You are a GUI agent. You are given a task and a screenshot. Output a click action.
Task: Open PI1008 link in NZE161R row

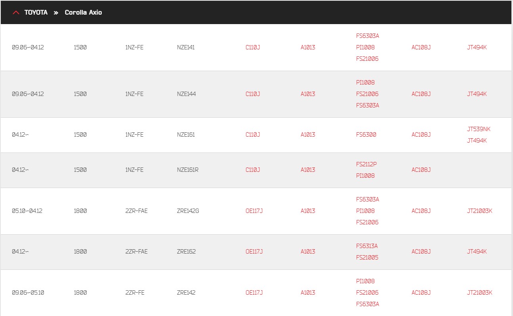pyautogui.click(x=365, y=176)
